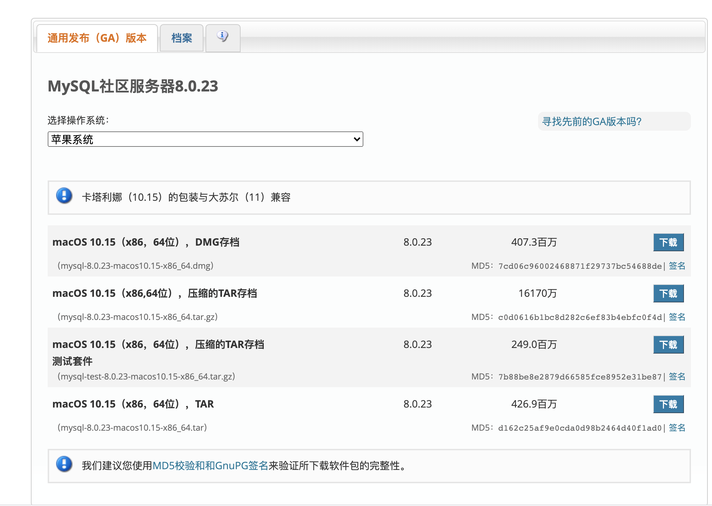Download the DMG存档 package
Viewport: 712px width, 506px height.
point(668,242)
